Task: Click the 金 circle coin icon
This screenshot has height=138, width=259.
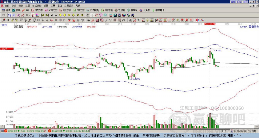Action: pyautogui.click(x=147, y=20)
